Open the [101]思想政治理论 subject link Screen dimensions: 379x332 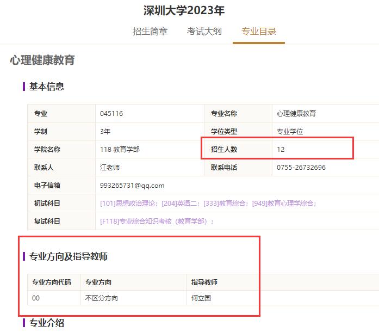click(x=128, y=203)
